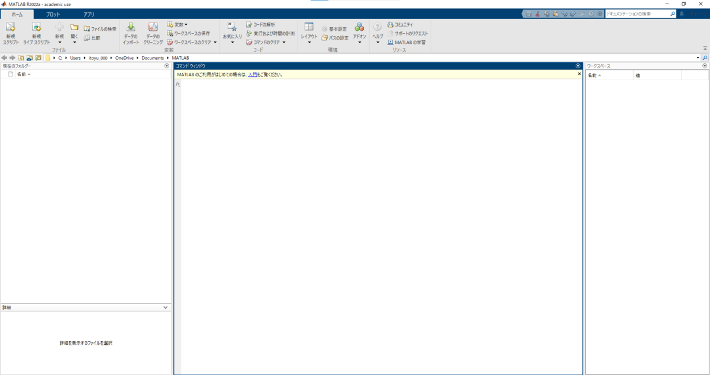Click ワークスペースの保存 (Save Workspace)
710x375 pixels.
point(188,33)
